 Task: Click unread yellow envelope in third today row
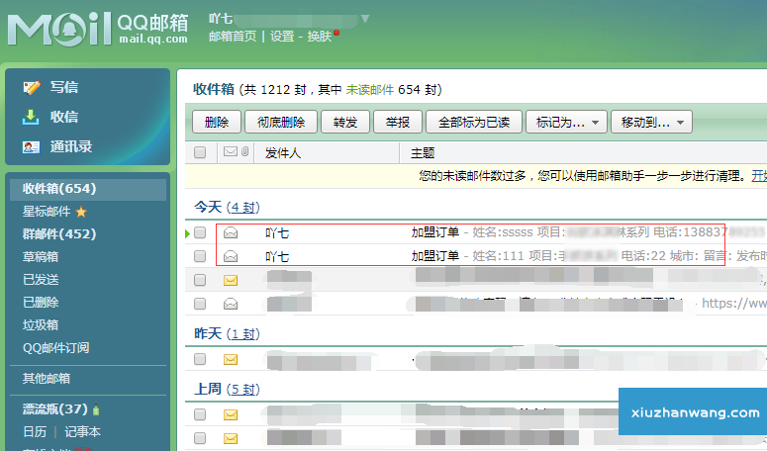231,280
